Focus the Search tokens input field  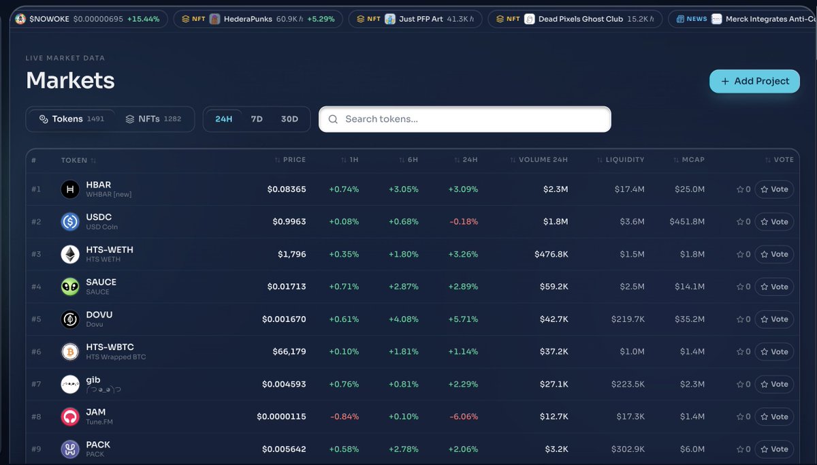point(465,119)
